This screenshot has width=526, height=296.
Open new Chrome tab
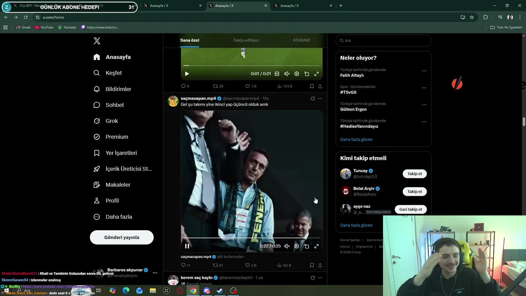(x=341, y=6)
